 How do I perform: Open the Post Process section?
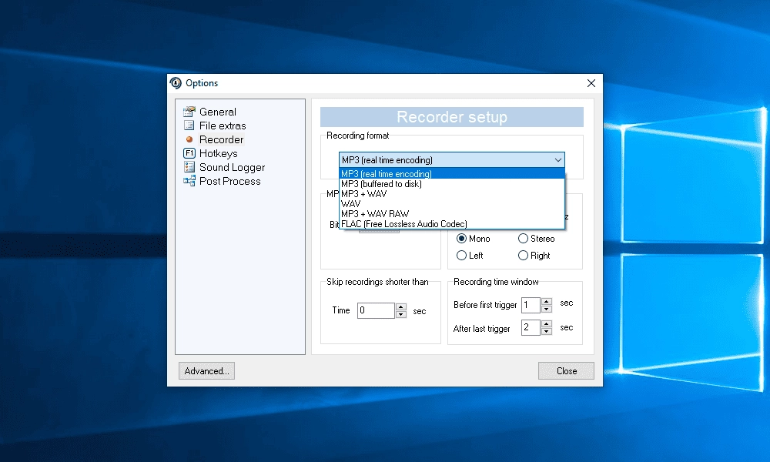point(229,181)
